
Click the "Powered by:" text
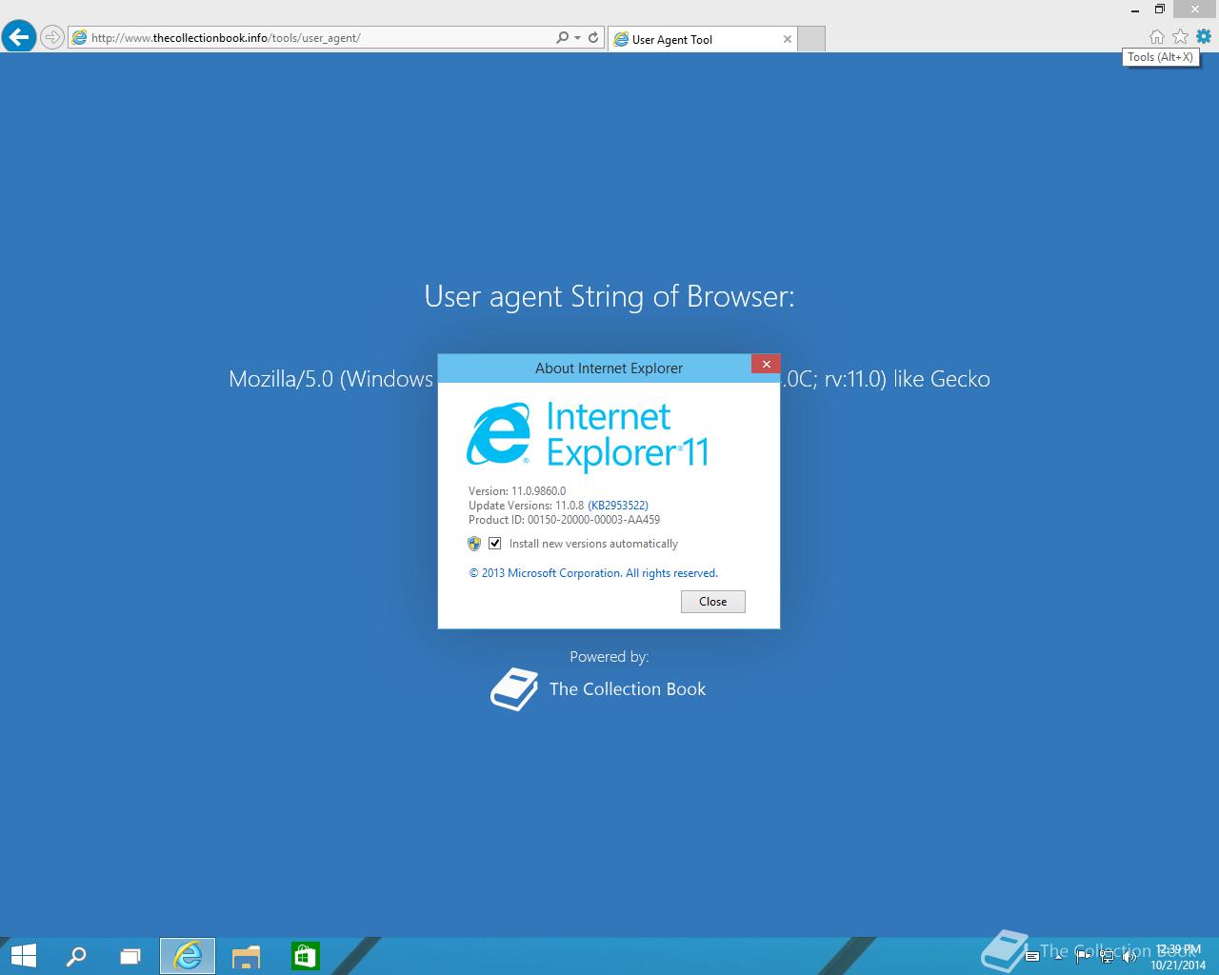[x=609, y=657]
